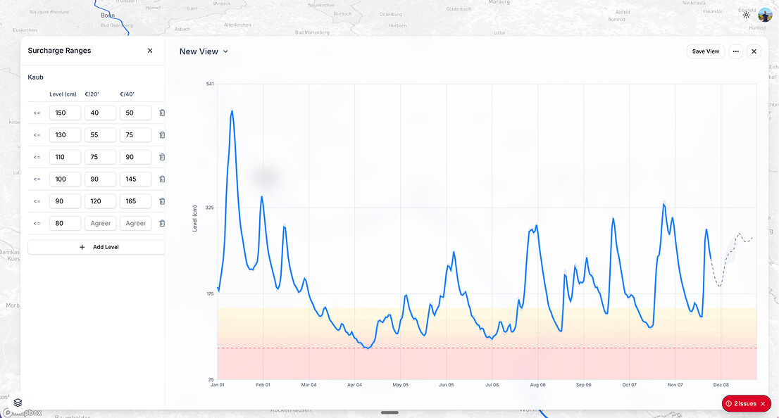Open the more options ellipsis menu
Image resolution: width=779 pixels, height=418 pixels.
click(x=735, y=51)
